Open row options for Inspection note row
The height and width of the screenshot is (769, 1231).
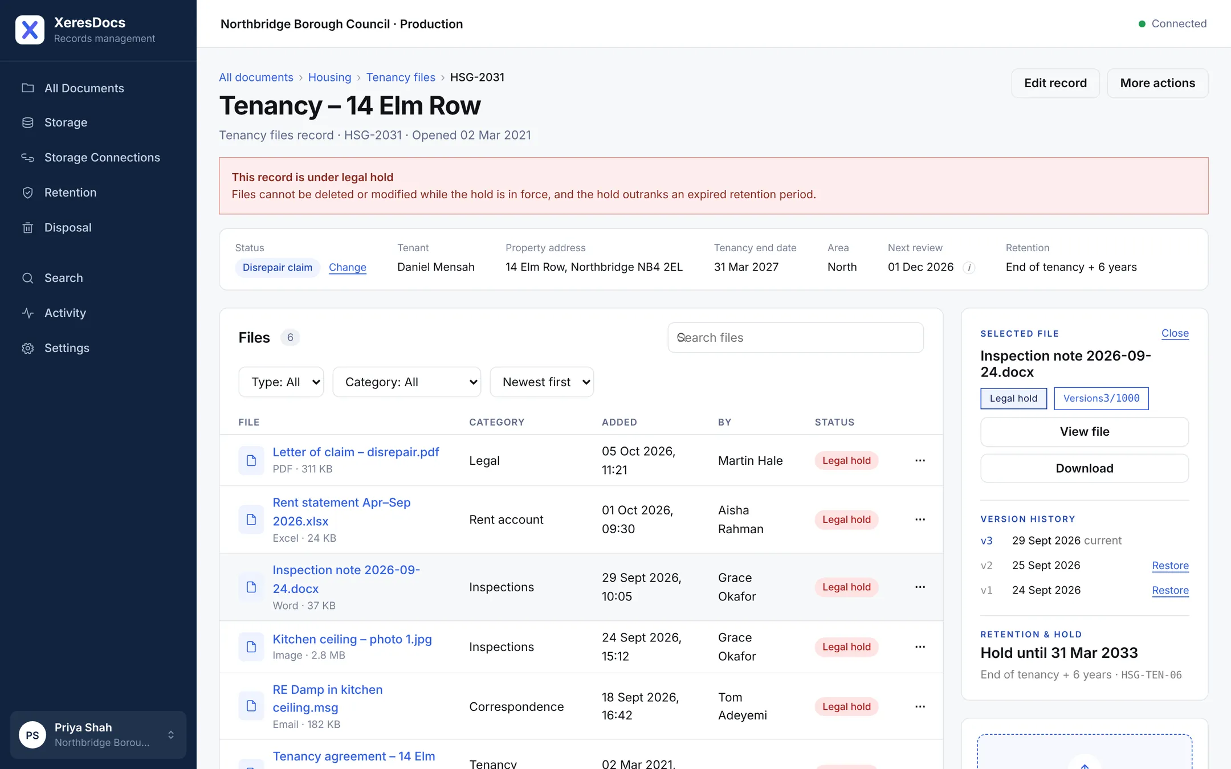click(920, 587)
